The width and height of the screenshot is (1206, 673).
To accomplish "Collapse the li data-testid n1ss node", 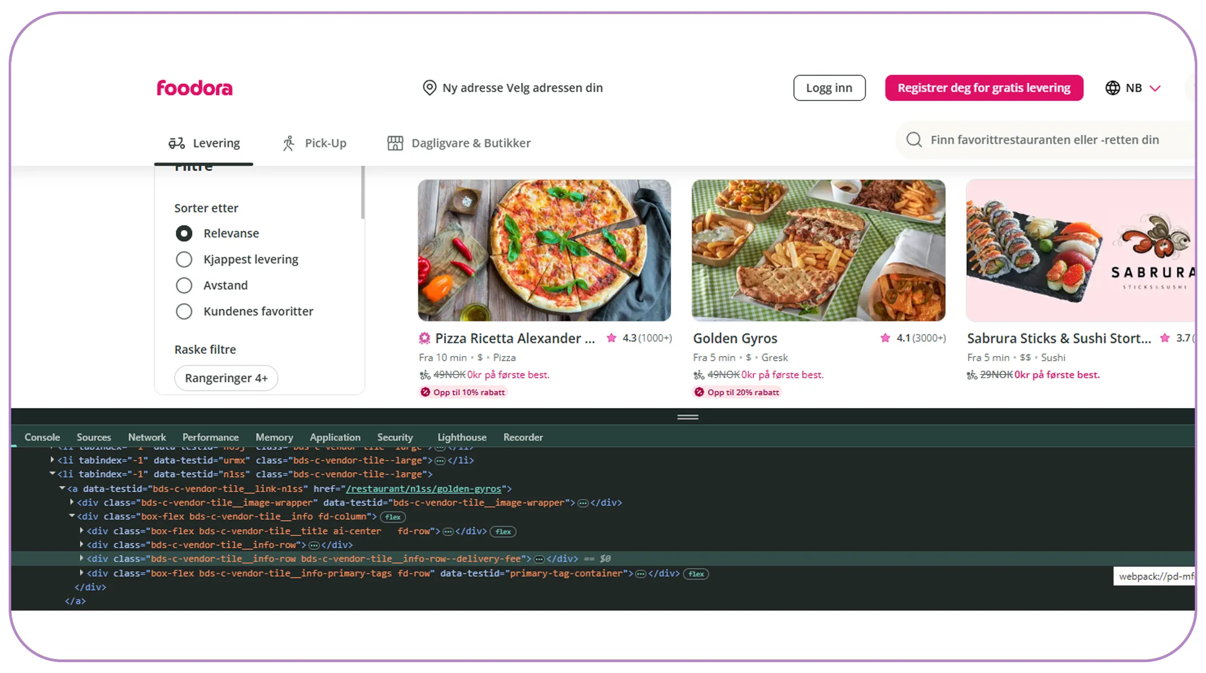I will [x=53, y=474].
